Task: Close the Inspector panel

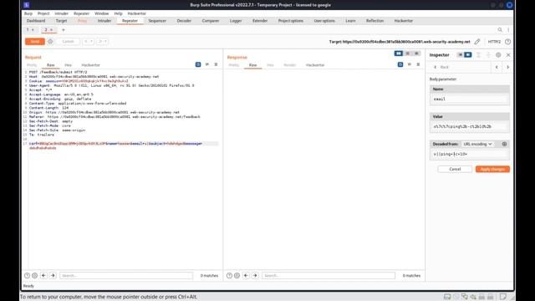Action: (x=508, y=55)
